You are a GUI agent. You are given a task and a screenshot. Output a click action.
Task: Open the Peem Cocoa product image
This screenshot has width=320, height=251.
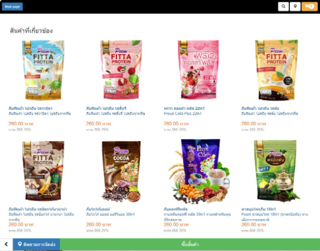pos(121,171)
